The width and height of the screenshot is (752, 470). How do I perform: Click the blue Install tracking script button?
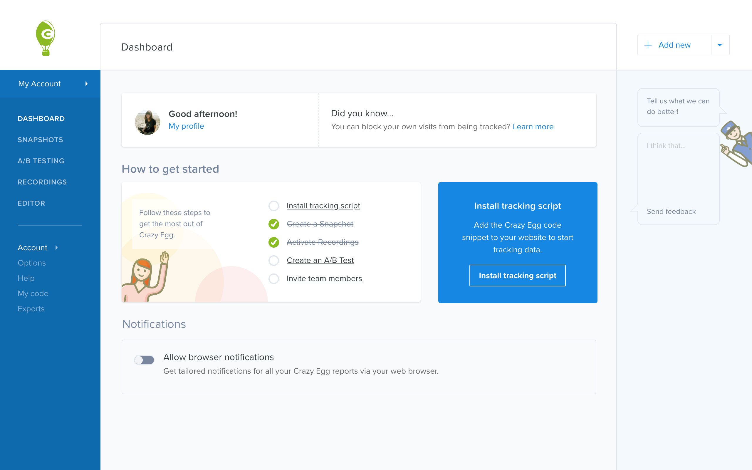[x=517, y=276]
